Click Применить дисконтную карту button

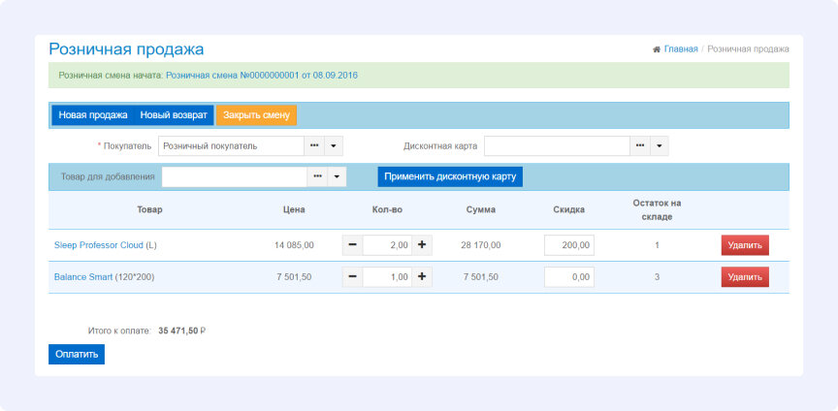(x=450, y=176)
